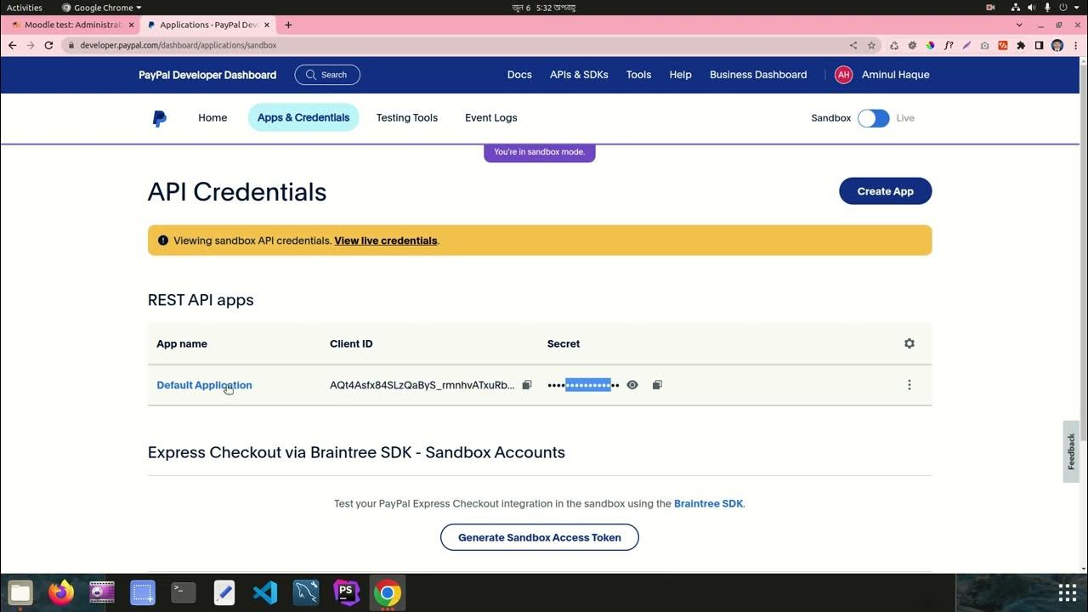Open the Testing Tools tab
The height and width of the screenshot is (612, 1088).
407,118
